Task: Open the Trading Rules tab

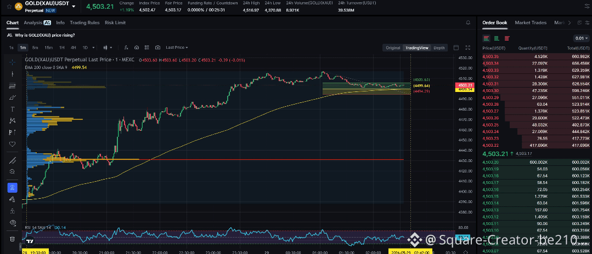Action: click(84, 22)
